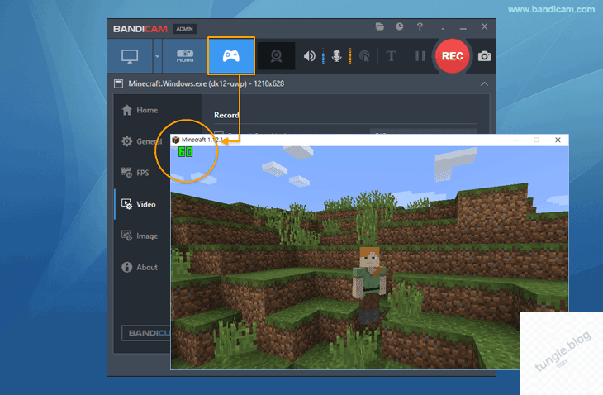
Task: Collapse the Bandicam panel with chevron
Action: coord(484,83)
